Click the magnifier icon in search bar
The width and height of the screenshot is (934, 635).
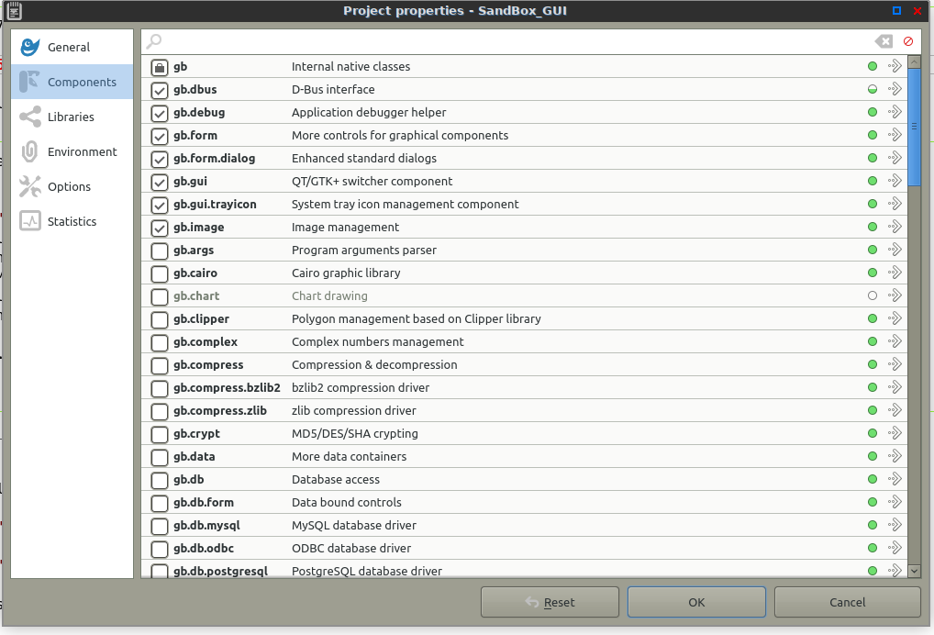(x=154, y=41)
